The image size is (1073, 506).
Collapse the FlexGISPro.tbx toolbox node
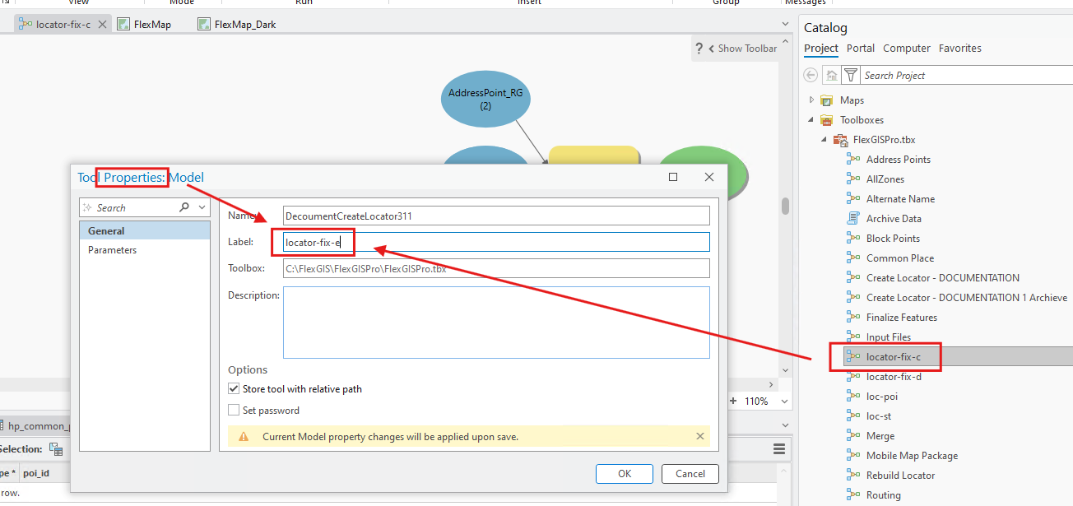(825, 140)
